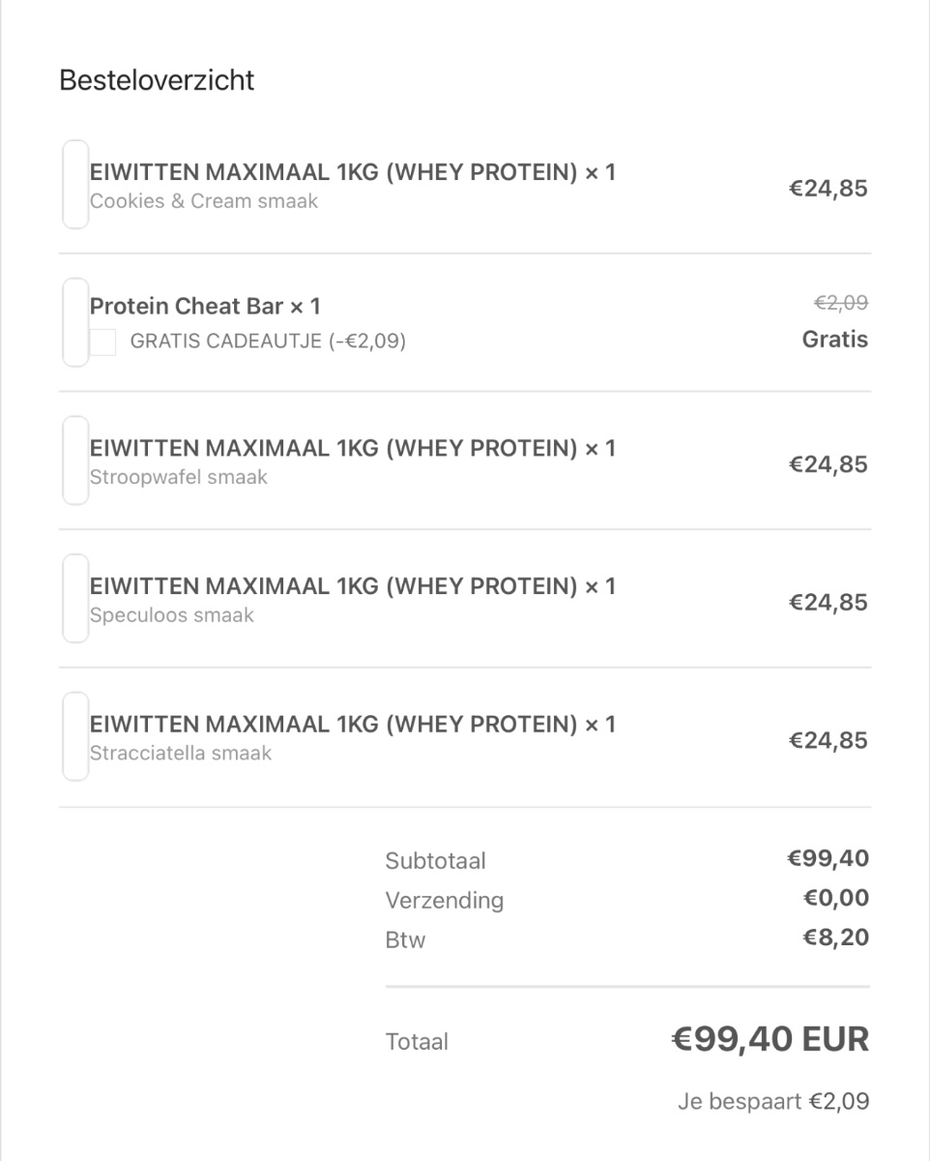Click the GRATIS CADEAUTJE discount text

(268, 342)
